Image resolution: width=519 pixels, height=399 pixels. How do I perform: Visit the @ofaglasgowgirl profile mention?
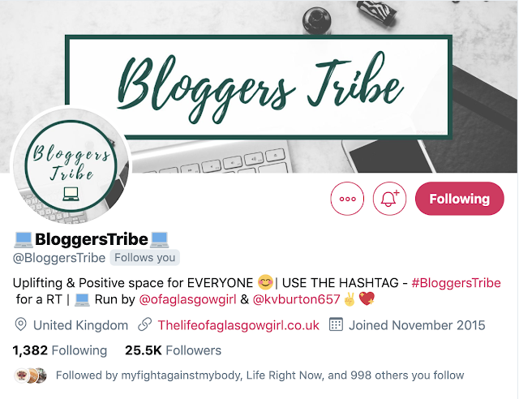pos(187,299)
